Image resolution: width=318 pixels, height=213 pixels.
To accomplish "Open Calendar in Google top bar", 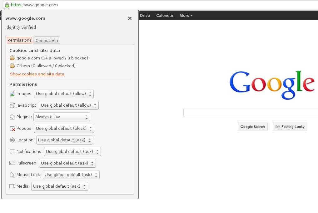I will click(x=165, y=15).
